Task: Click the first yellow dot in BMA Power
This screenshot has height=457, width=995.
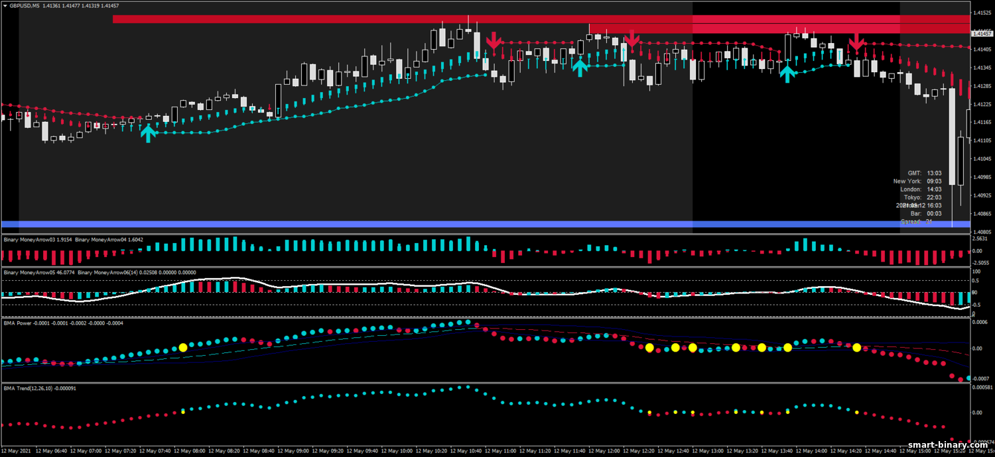Action: point(183,347)
